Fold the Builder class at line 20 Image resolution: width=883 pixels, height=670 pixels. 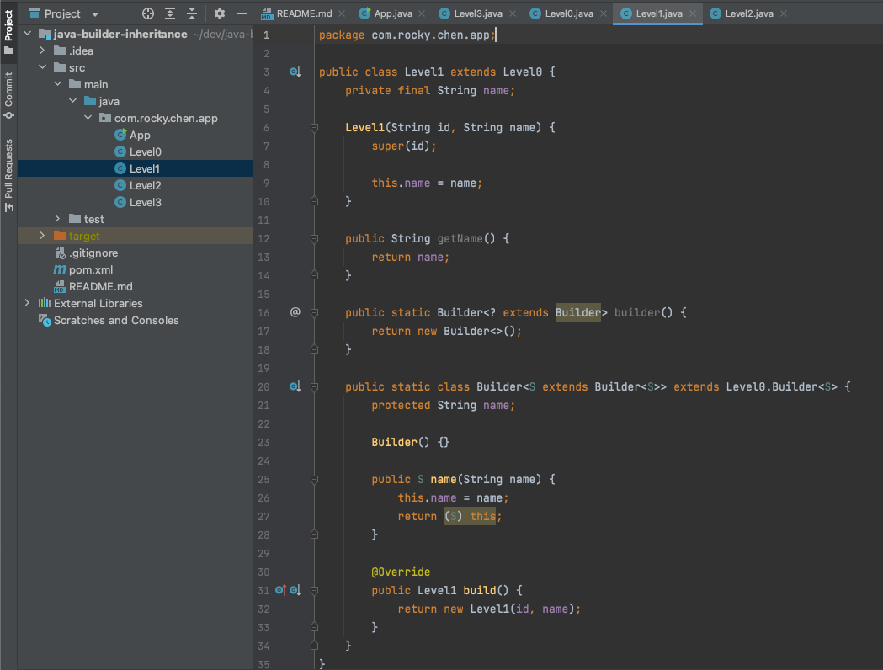pyautogui.click(x=314, y=387)
